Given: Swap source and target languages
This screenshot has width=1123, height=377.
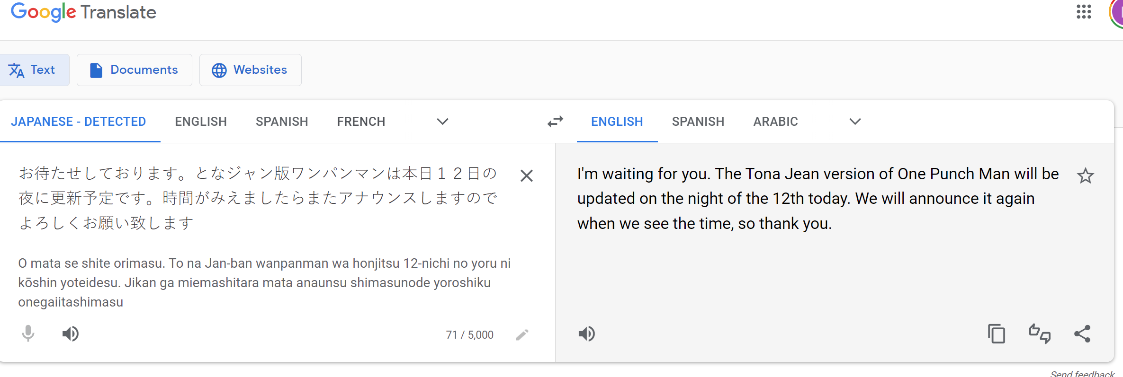Looking at the screenshot, I should point(555,122).
